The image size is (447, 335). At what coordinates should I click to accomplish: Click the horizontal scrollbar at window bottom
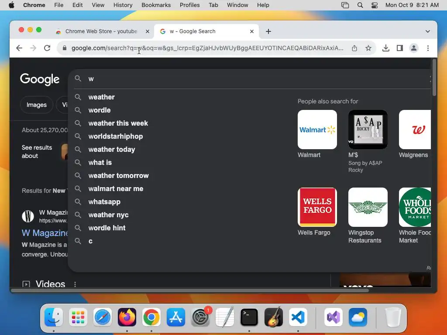point(190,291)
